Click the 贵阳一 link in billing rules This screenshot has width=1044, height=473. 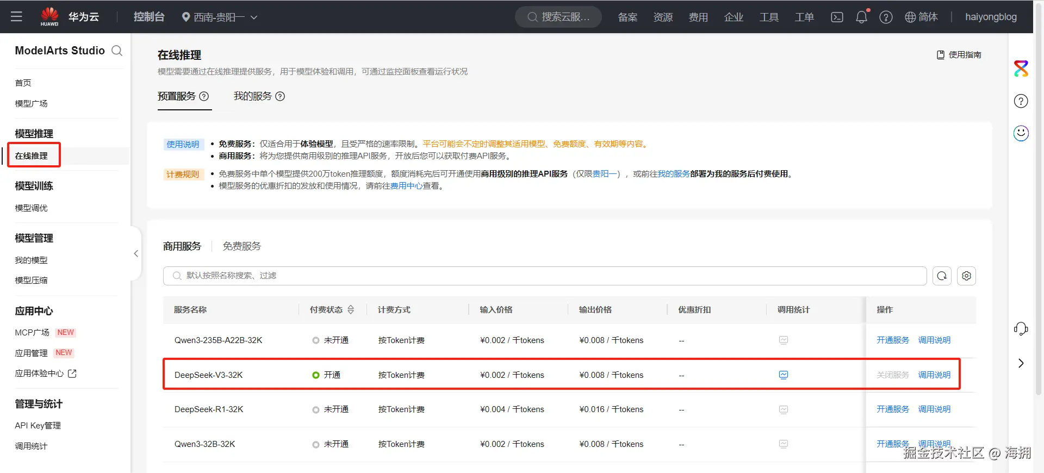point(604,174)
